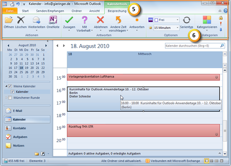Select 25 in the August 2010 mini calendar
Screen dimensions: 231x166
[x=21, y=72]
